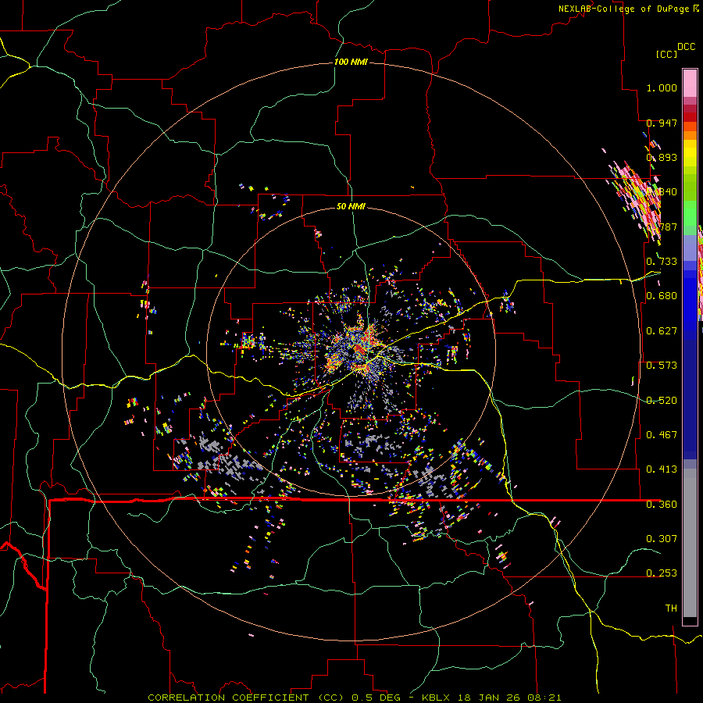The width and height of the screenshot is (703, 703).
Task: Click the 1.000 value on the legend
Action: tap(662, 87)
